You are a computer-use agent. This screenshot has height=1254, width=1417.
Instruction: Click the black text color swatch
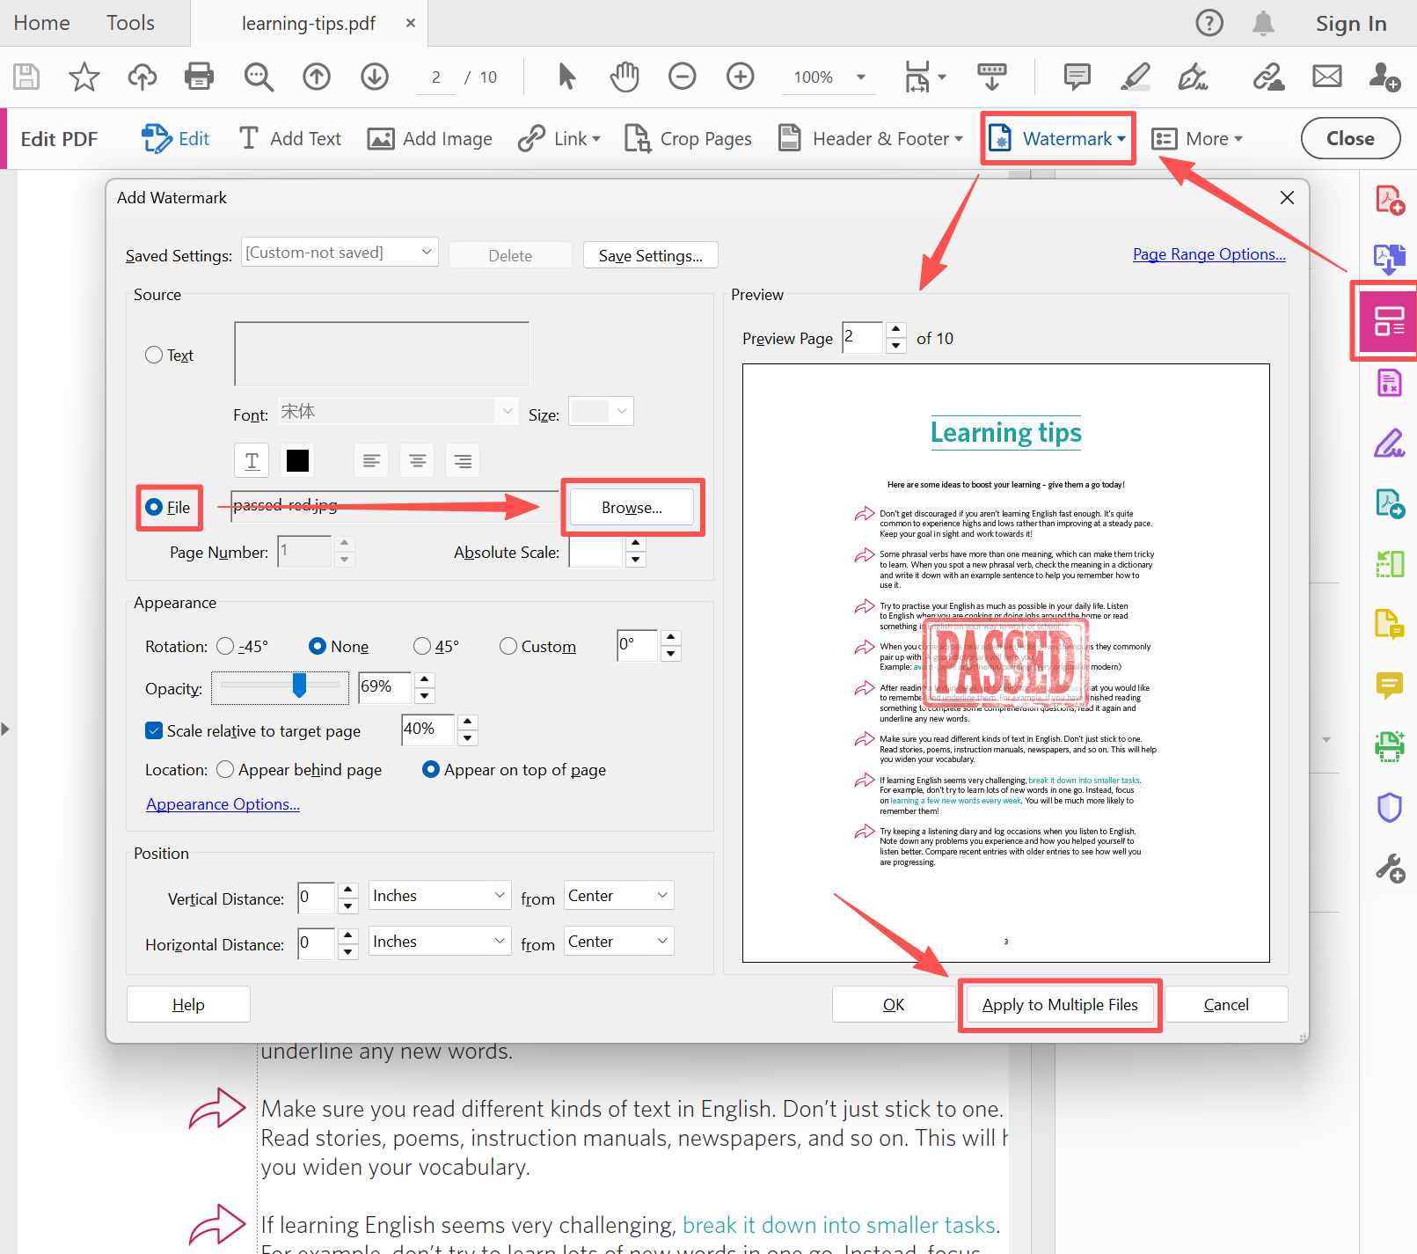click(x=297, y=460)
